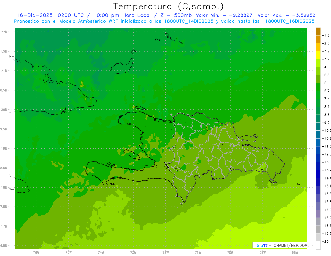Click the "74W" longitude label
The image size is (331, 256).
[x=101, y=252]
